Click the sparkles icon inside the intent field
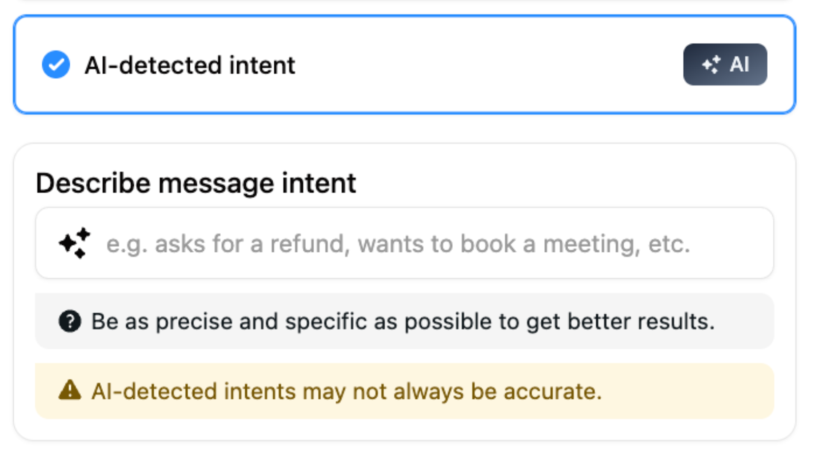This screenshot has width=814, height=473. pyautogui.click(x=73, y=243)
